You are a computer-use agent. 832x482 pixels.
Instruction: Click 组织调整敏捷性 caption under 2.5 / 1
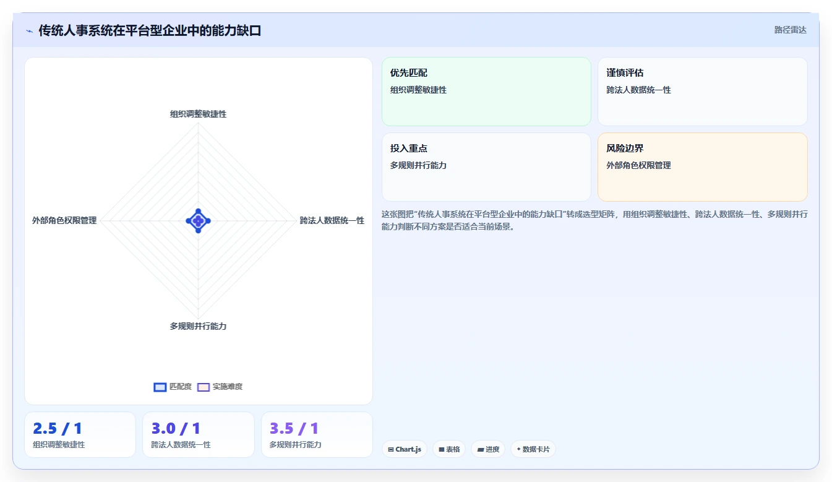point(59,444)
